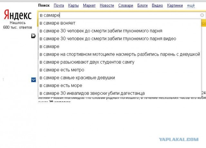This screenshot has height=148, width=206.
Task: Open the Новости link
Action: coord(107,5)
